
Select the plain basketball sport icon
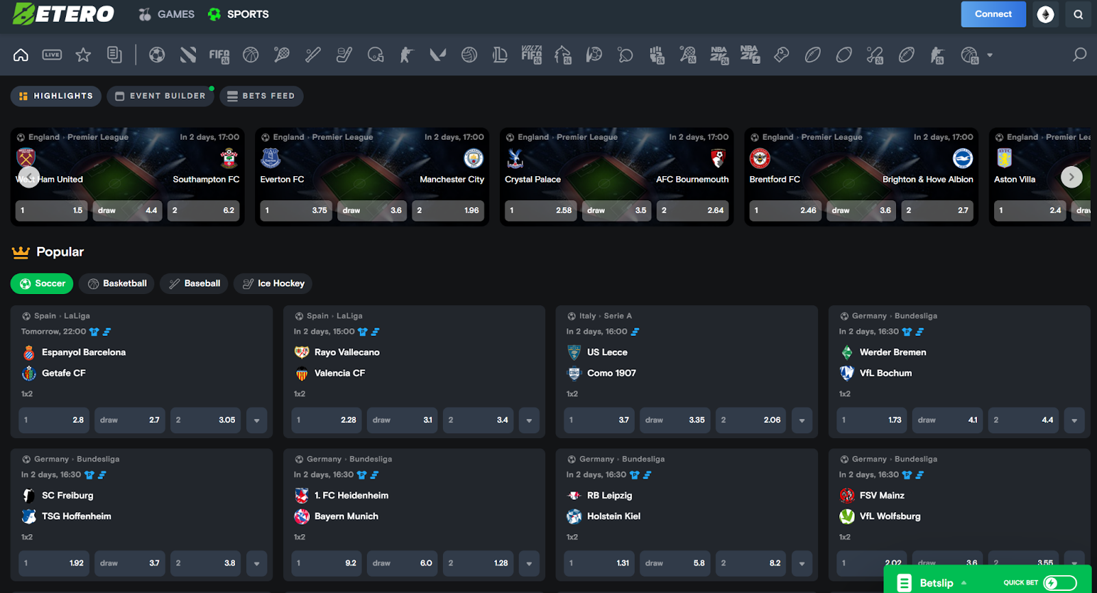[x=251, y=55]
